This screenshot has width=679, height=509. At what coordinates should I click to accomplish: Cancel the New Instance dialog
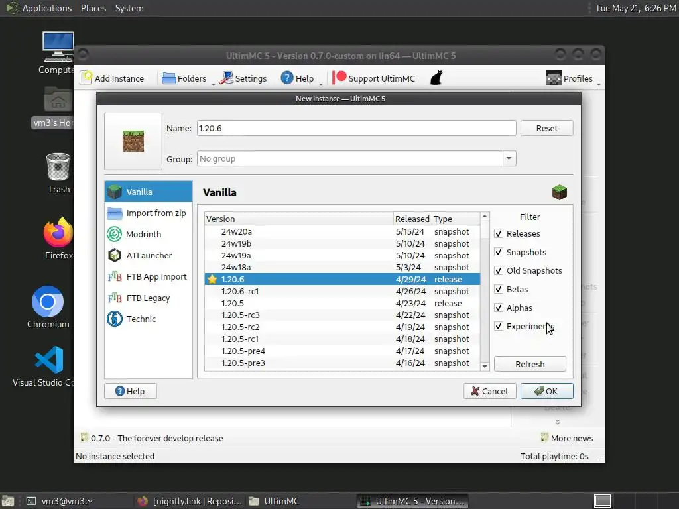[489, 391]
